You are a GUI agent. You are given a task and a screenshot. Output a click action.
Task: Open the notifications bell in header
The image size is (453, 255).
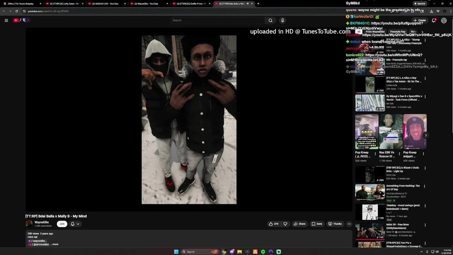click(x=434, y=20)
